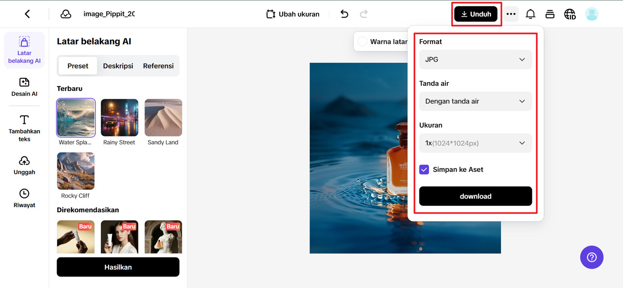The image size is (623, 288).
Task: Open the three-dot more options menu
Action: tap(511, 14)
